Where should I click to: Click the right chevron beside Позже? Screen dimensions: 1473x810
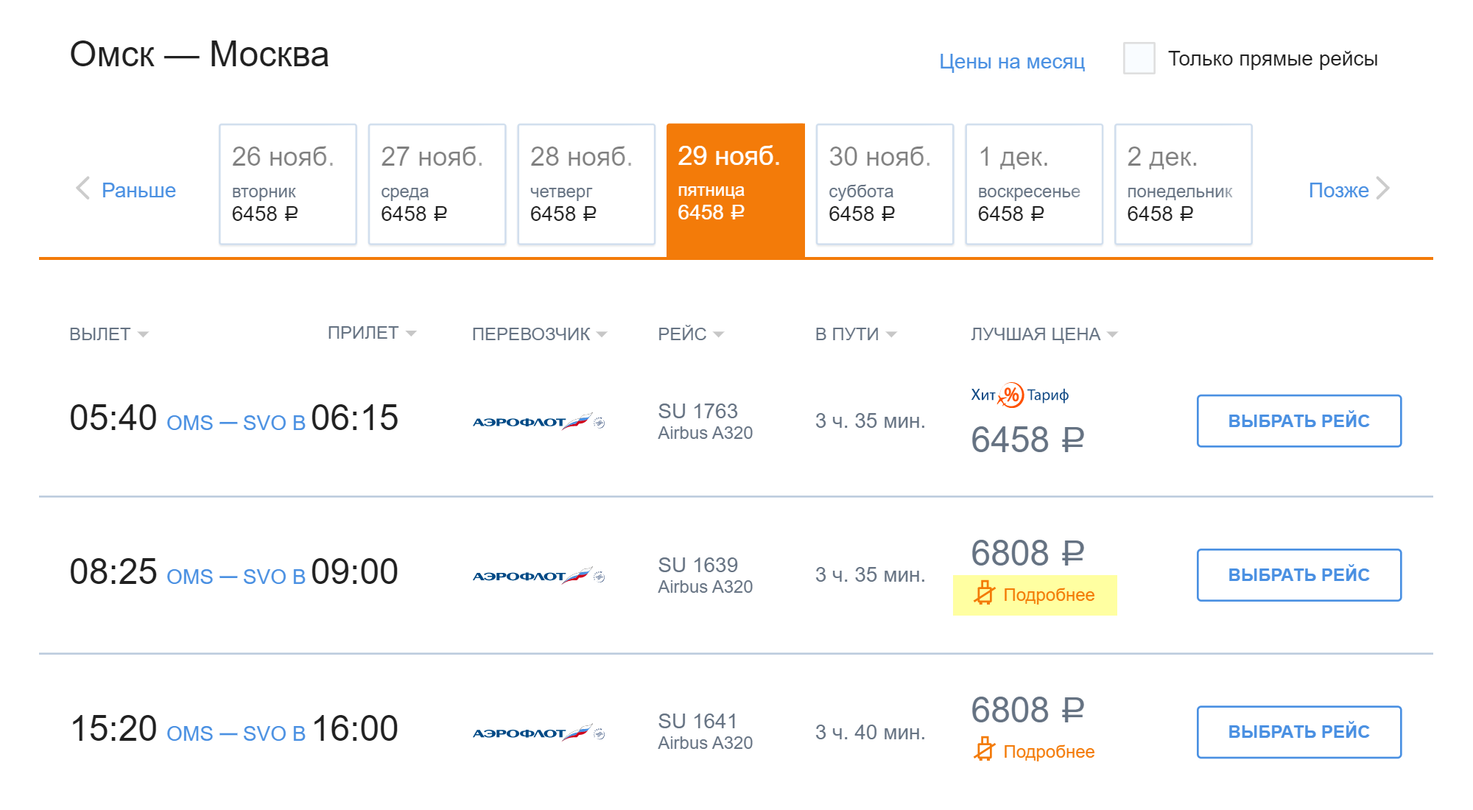pos(1382,189)
